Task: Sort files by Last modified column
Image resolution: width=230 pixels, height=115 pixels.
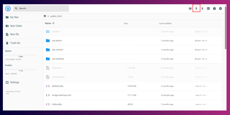Action: coord(165,24)
